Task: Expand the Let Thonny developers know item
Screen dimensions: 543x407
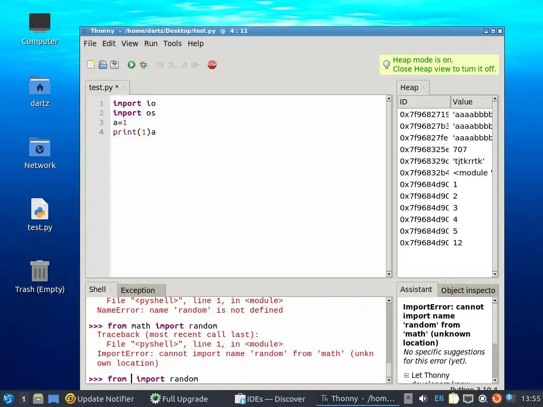Action: click(406, 376)
